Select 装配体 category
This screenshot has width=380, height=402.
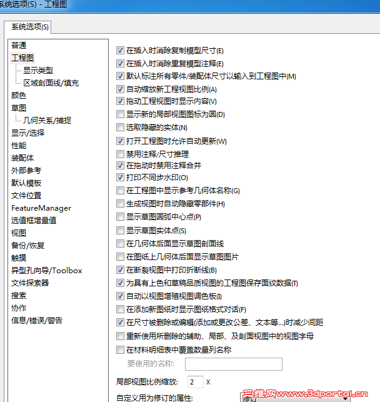(x=22, y=158)
